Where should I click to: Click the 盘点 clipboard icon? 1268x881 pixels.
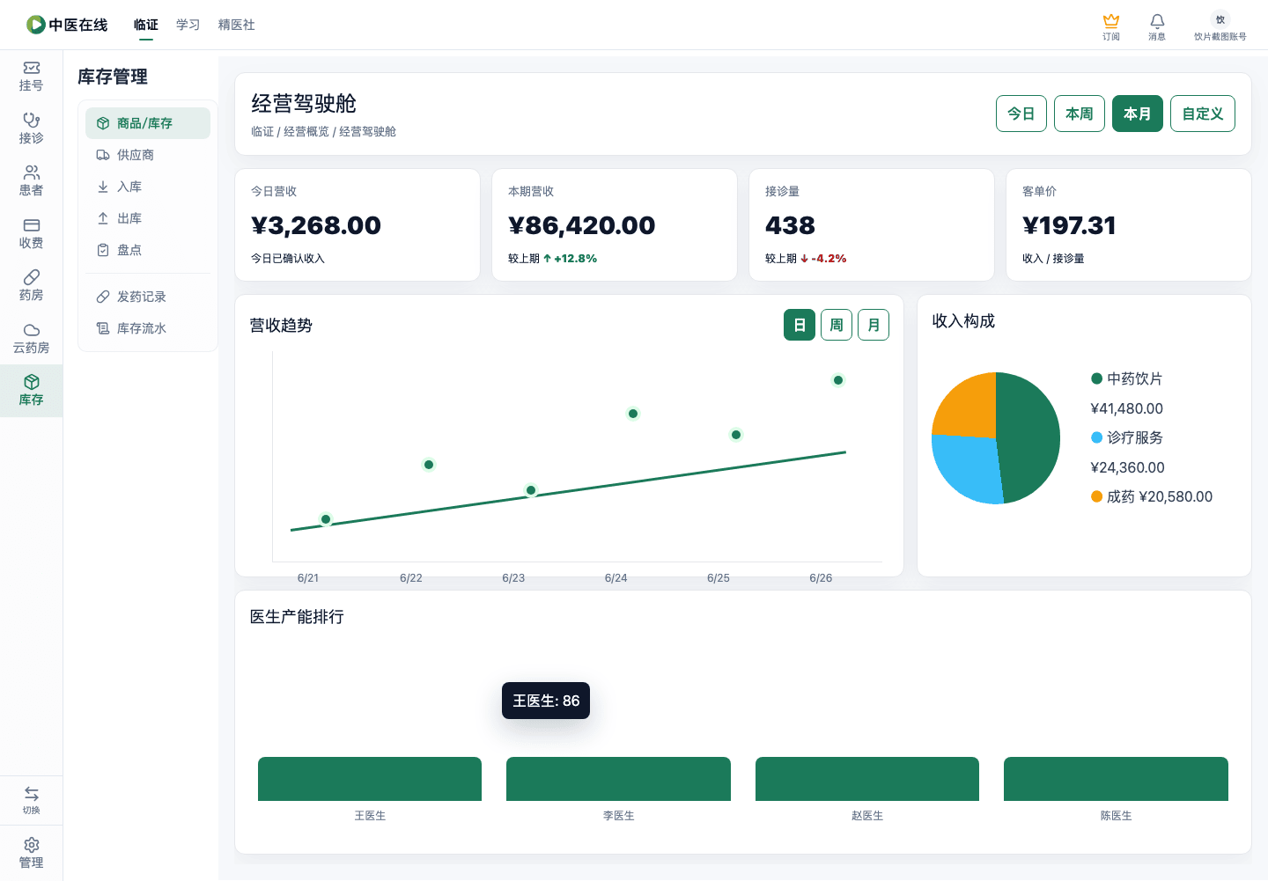click(x=103, y=250)
